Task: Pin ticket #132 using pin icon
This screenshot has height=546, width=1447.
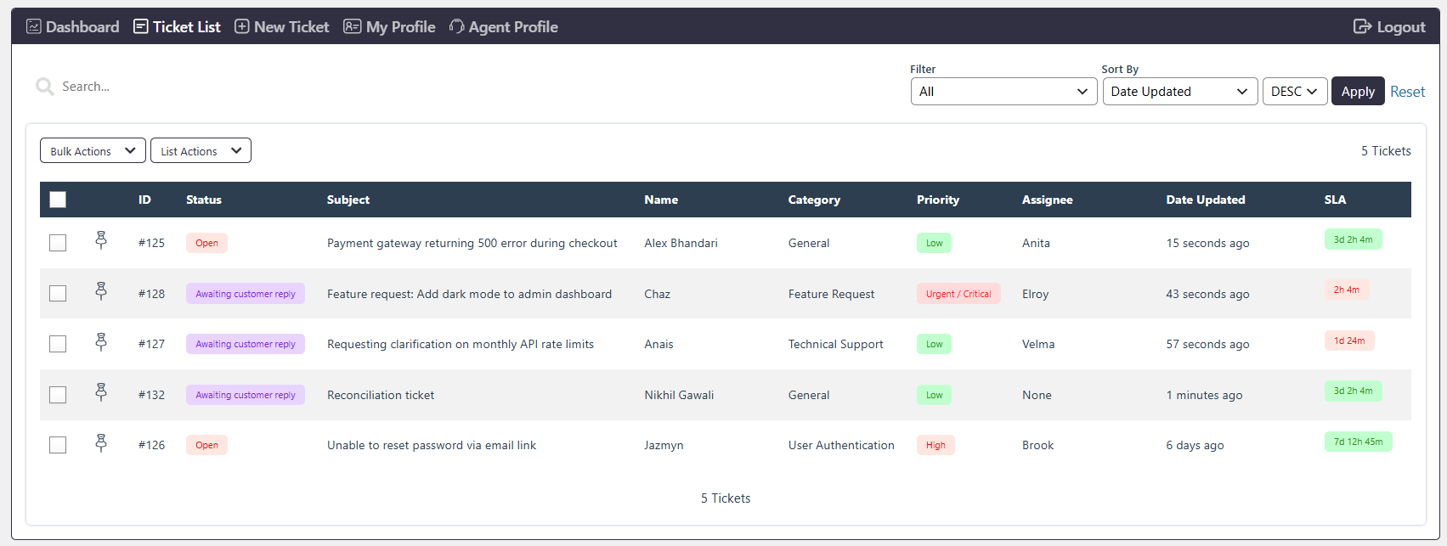Action: click(x=101, y=392)
